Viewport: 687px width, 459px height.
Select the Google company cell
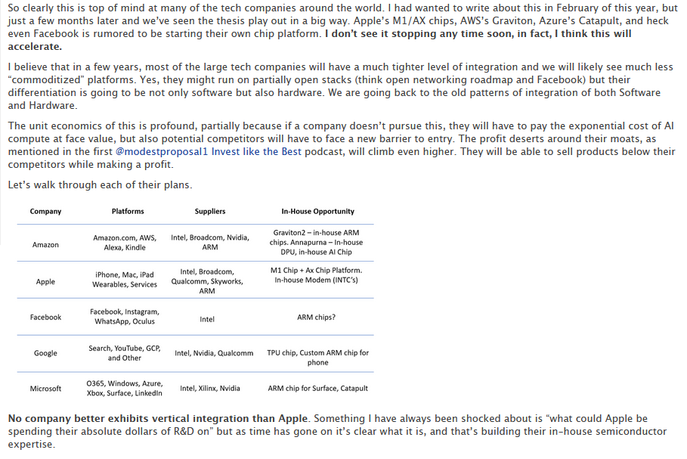pyautogui.click(x=45, y=353)
